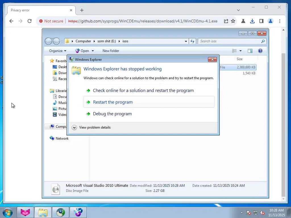Click the pink taskbar app icon

[x=25, y=212]
